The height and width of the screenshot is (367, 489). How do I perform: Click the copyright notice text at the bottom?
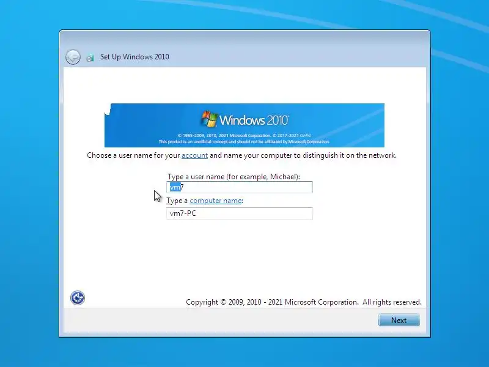(303, 302)
